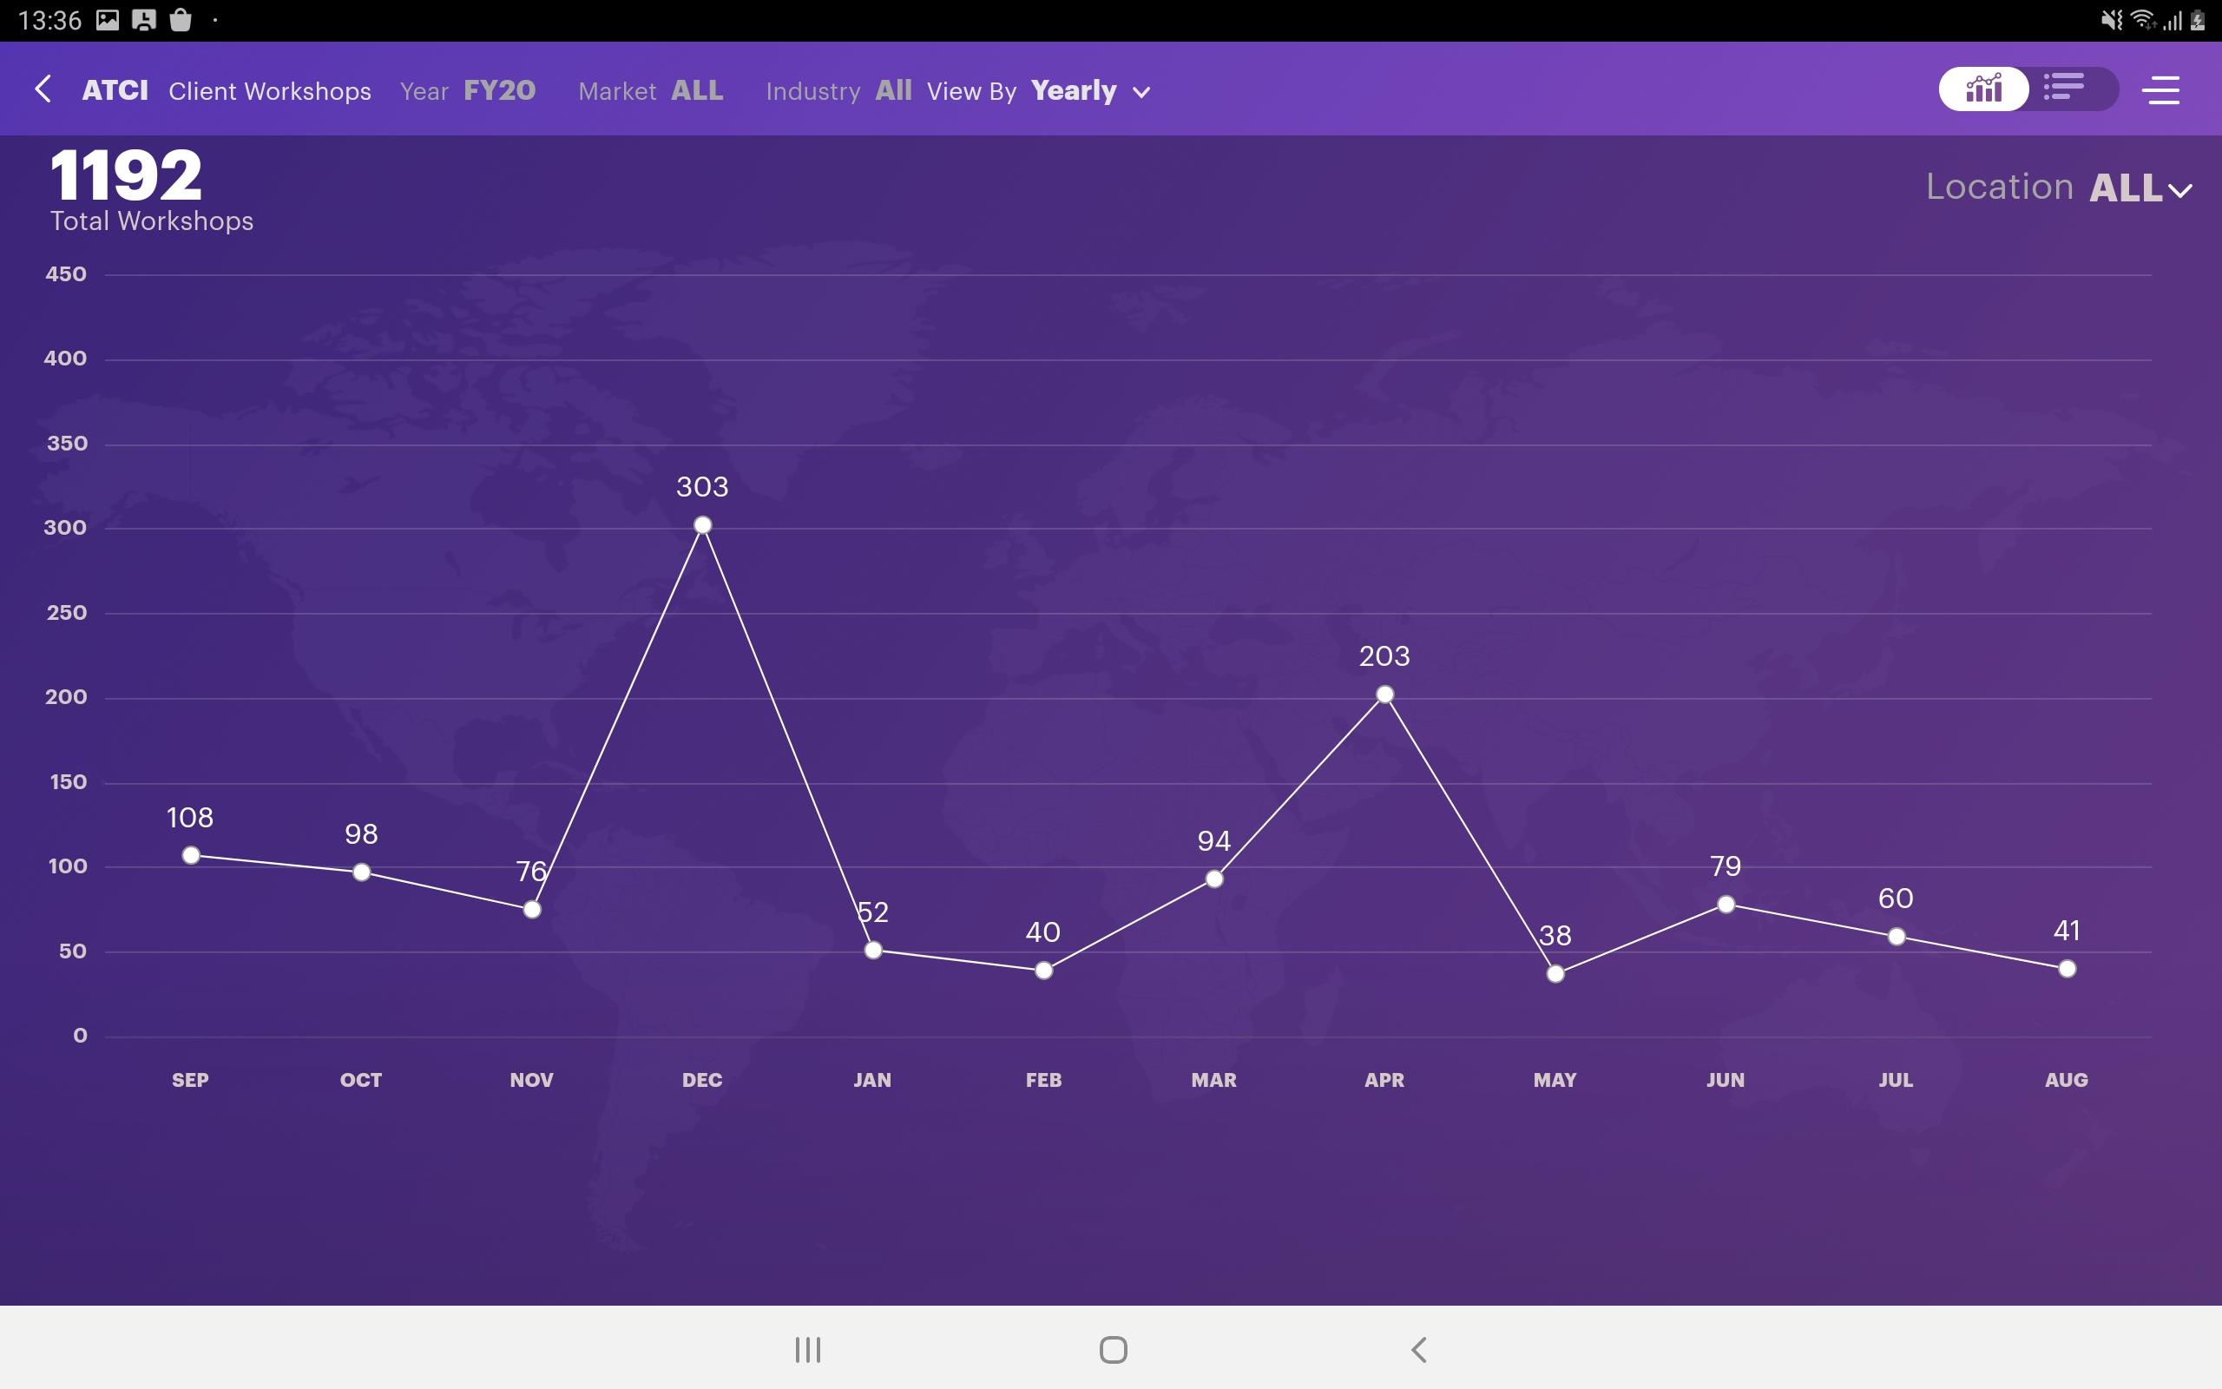Tap the battery status icon
The image size is (2222, 1389).
coord(2197,19)
